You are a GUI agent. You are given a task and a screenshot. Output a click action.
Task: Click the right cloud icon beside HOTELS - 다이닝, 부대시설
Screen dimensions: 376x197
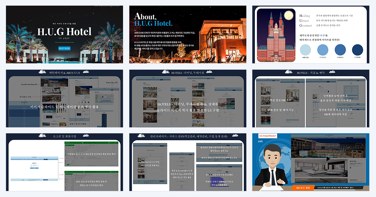pos(209,72)
